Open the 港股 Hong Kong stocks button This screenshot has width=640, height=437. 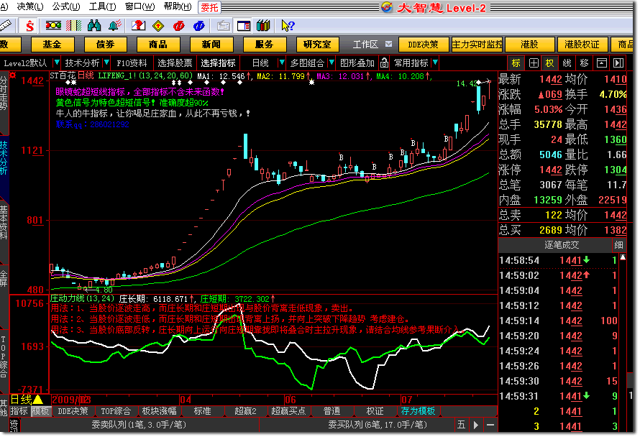530,44
